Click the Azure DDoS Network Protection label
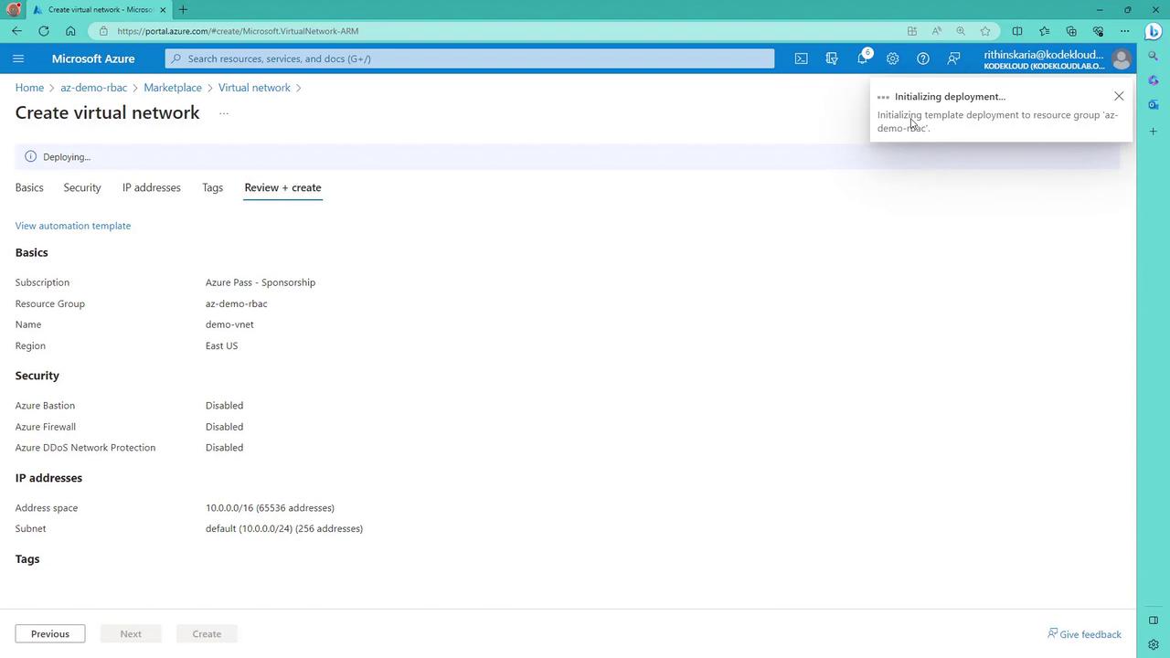The width and height of the screenshot is (1170, 658). (85, 448)
